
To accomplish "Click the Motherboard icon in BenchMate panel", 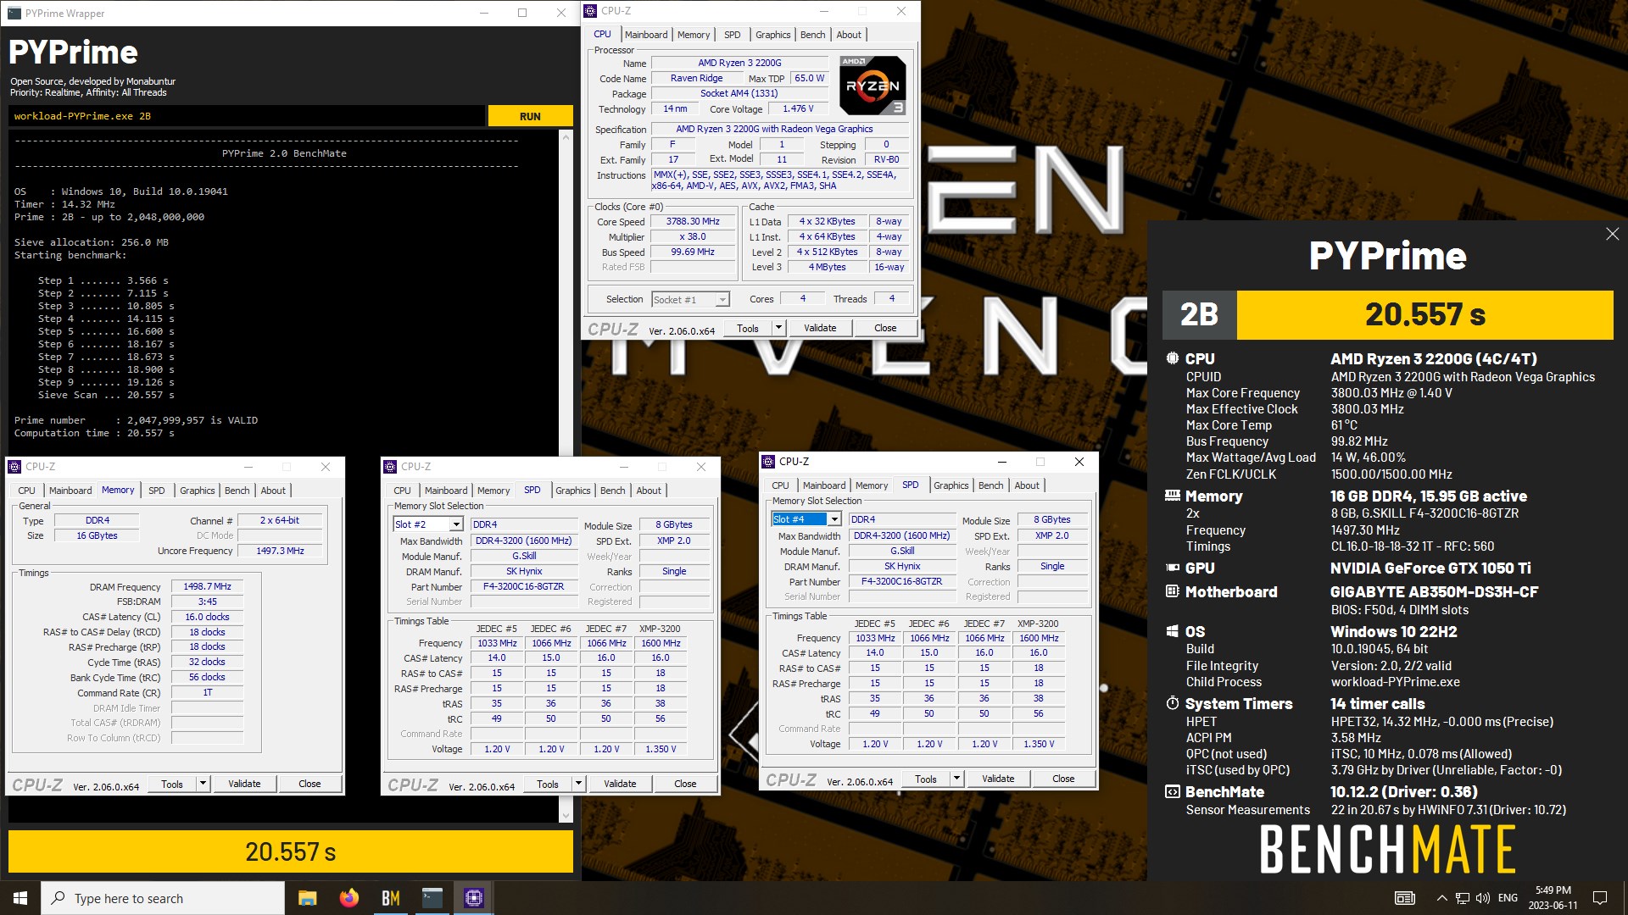I will [1173, 591].
